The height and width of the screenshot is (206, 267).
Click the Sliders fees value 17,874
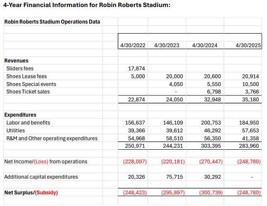tap(136, 68)
